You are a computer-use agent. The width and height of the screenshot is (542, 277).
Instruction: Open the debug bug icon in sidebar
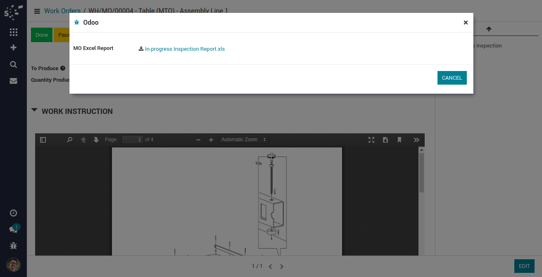[x=13, y=246]
